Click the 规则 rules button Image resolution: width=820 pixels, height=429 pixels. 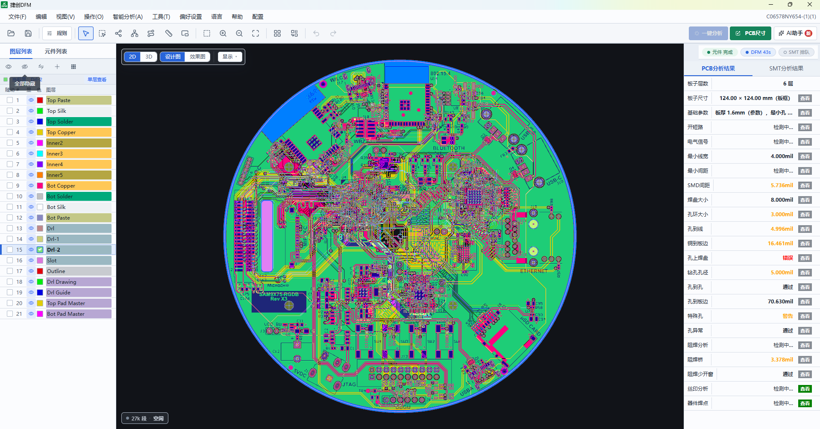57,33
